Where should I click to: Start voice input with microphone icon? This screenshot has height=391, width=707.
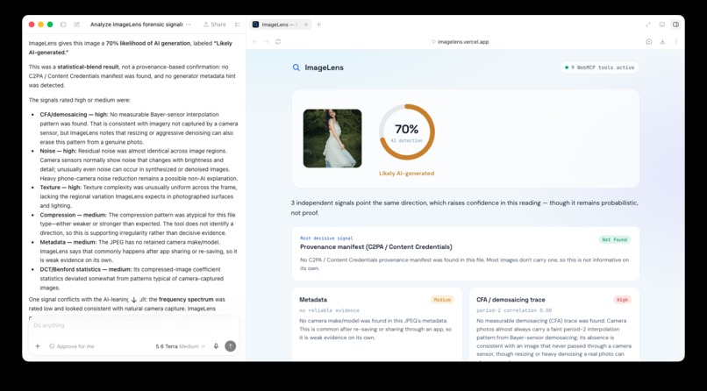click(216, 346)
